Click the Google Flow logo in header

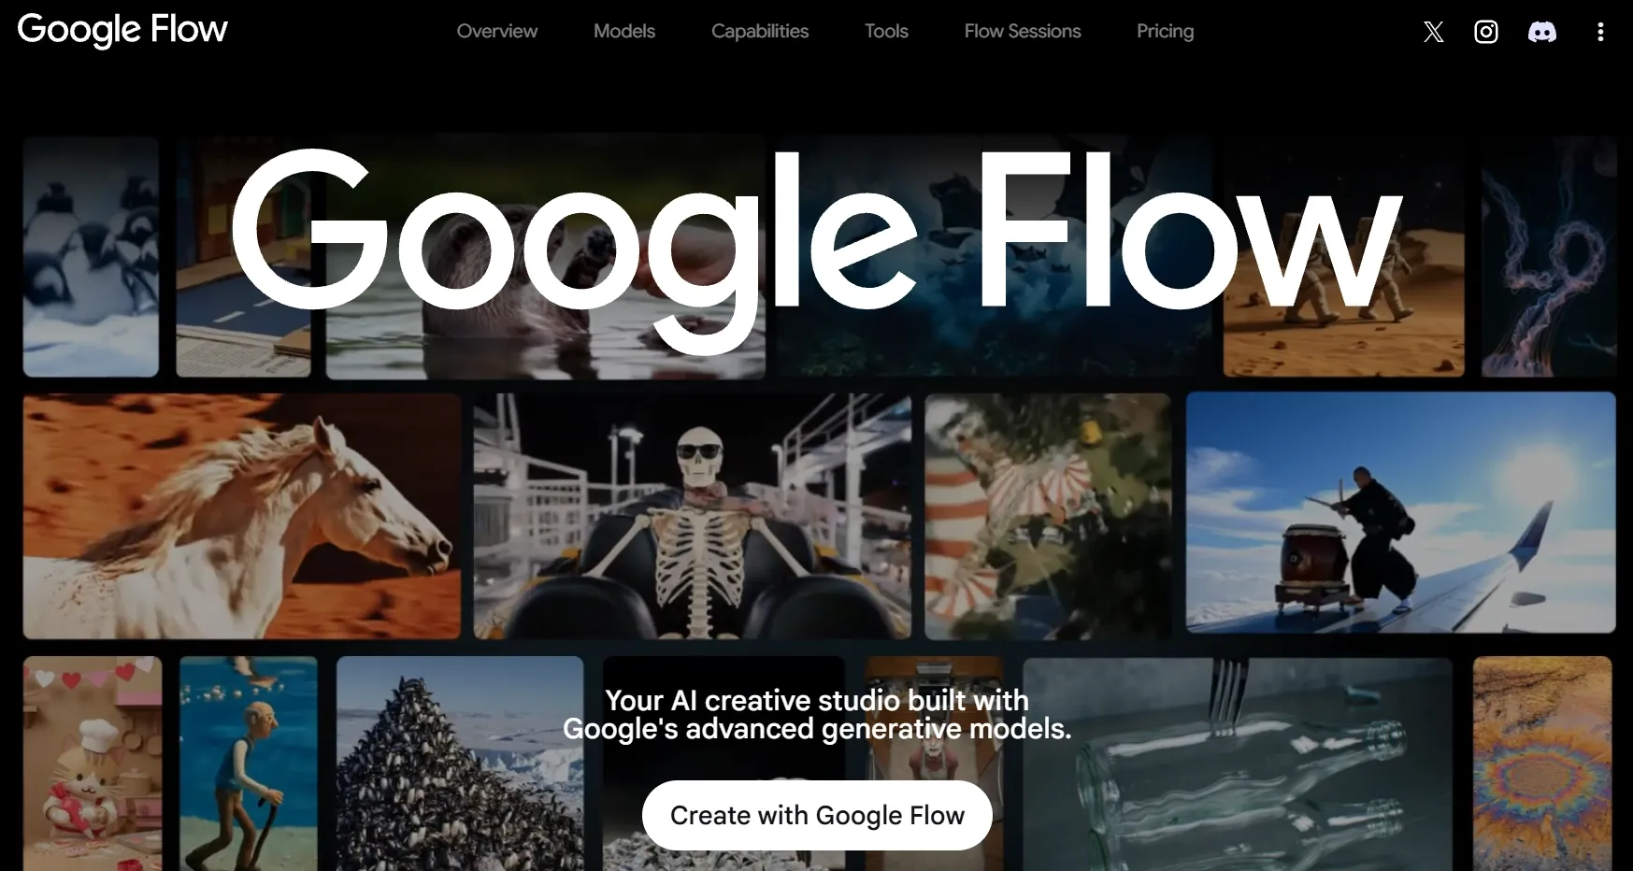pyautogui.click(x=122, y=30)
